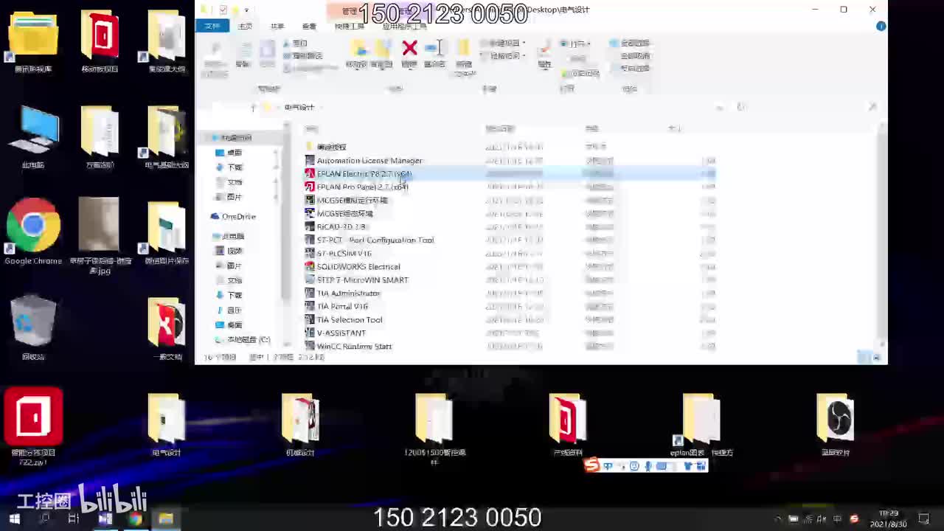
Task: Select the 产线资料 folder on the desktop
Action: [x=567, y=417]
